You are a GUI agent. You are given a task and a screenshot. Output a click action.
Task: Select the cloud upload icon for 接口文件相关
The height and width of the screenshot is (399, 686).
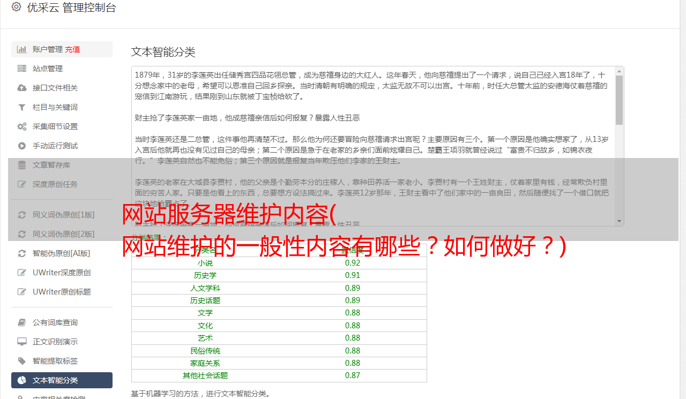tap(22, 88)
